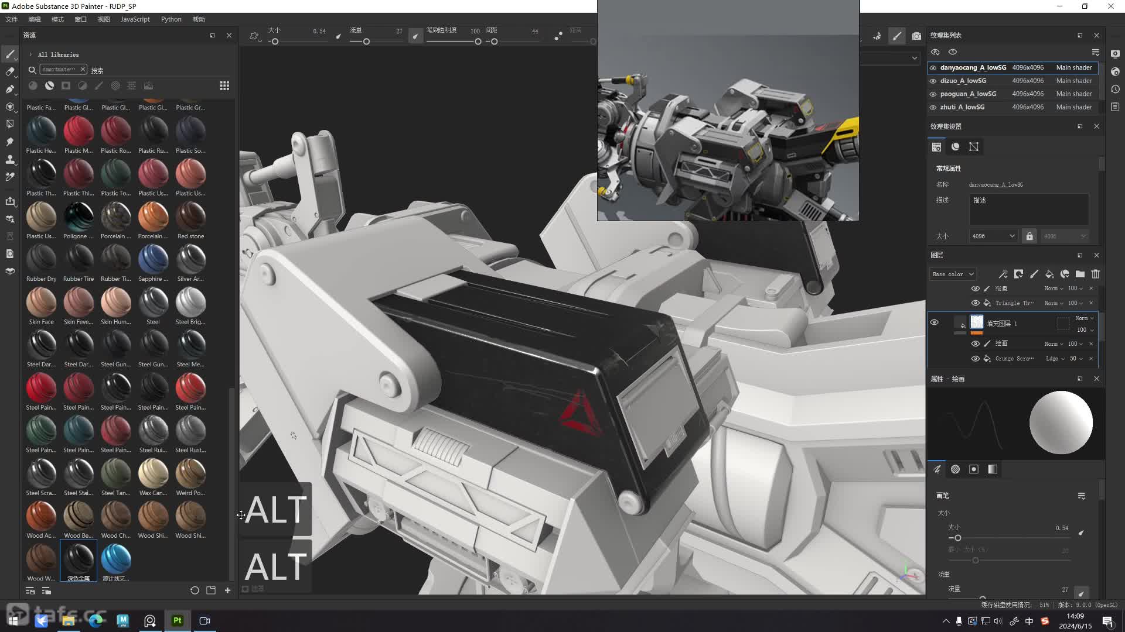1125x632 pixels.
Task: Add smart mask via magic wand icon
Action: point(1003,274)
